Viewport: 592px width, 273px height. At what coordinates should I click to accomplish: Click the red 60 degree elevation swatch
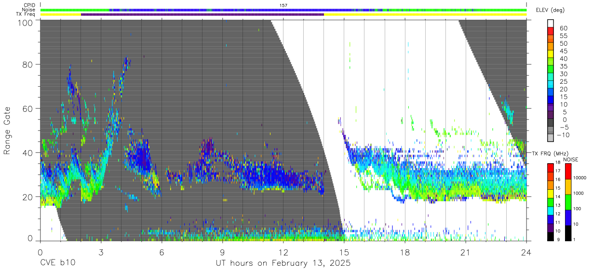[x=551, y=31]
